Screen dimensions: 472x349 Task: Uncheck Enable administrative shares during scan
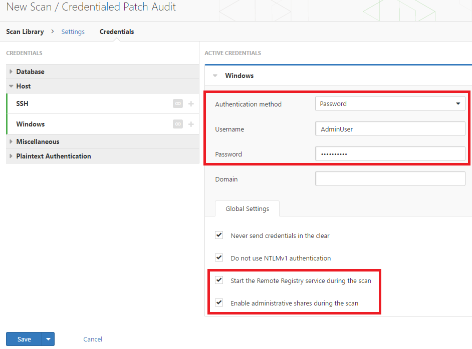(219, 302)
